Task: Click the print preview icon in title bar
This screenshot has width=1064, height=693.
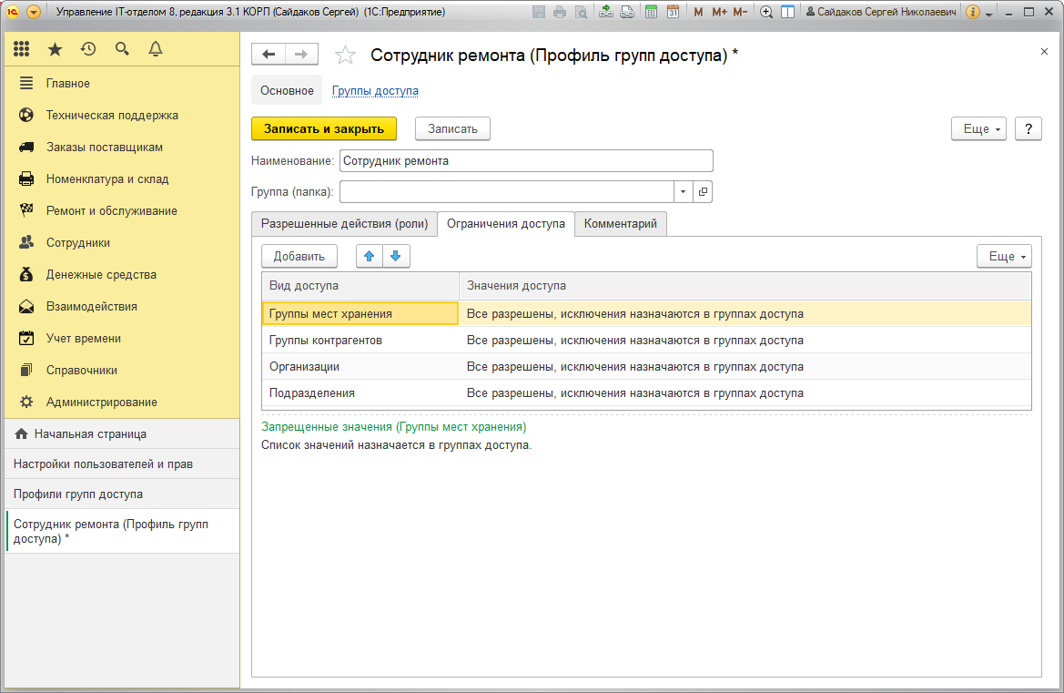Action: click(x=581, y=12)
